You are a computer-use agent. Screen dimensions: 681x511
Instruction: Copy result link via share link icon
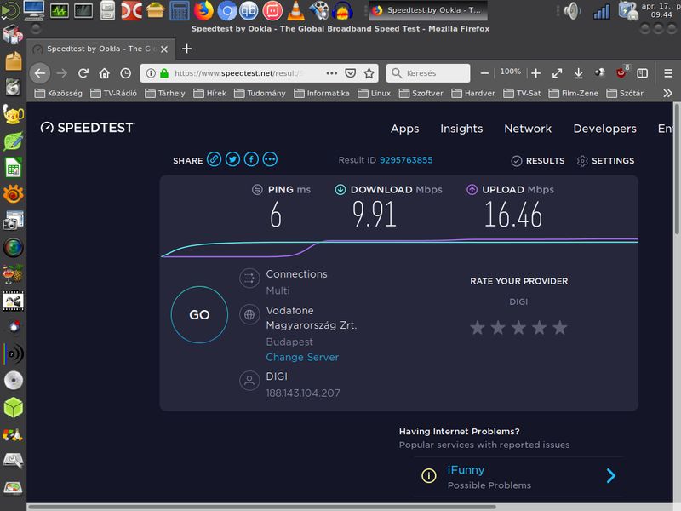tap(214, 159)
